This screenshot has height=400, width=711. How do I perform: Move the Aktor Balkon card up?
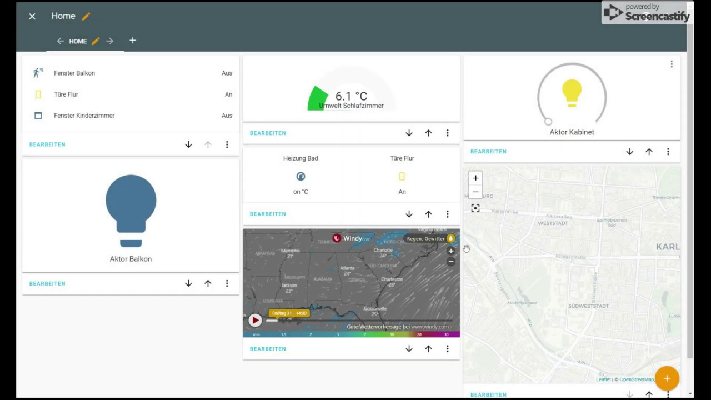[x=208, y=283]
